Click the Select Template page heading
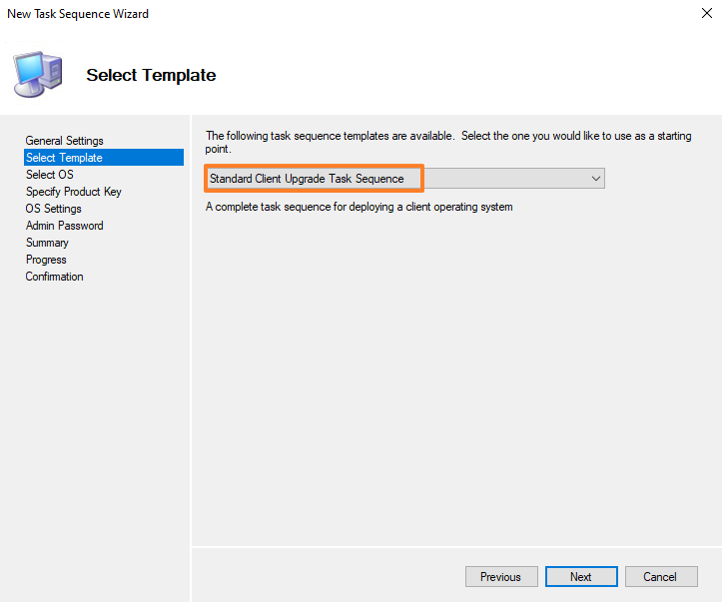722x602 pixels. tap(151, 75)
